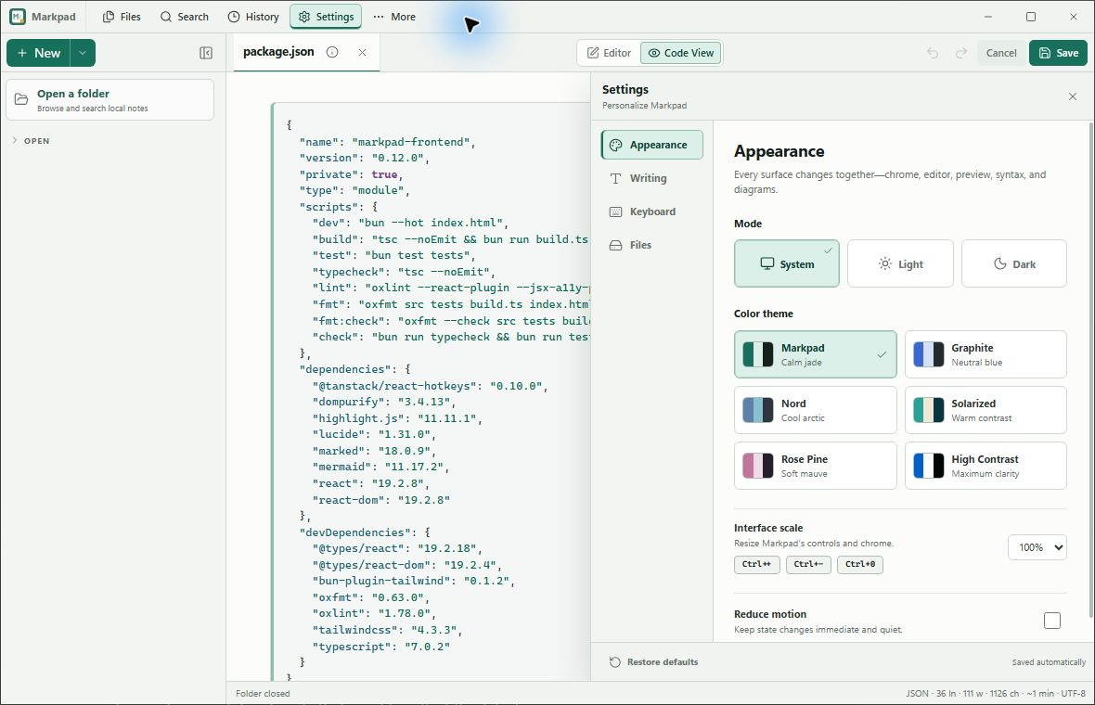Click the T icon beside Writing
This screenshot has width=1095, height=705.
coord(616,179)
